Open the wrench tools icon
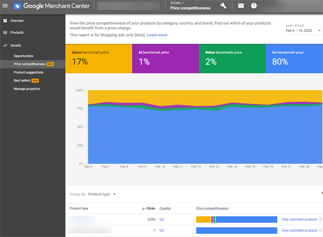Image resolution: width=323 pixels, height=237 pixels. 223,6
